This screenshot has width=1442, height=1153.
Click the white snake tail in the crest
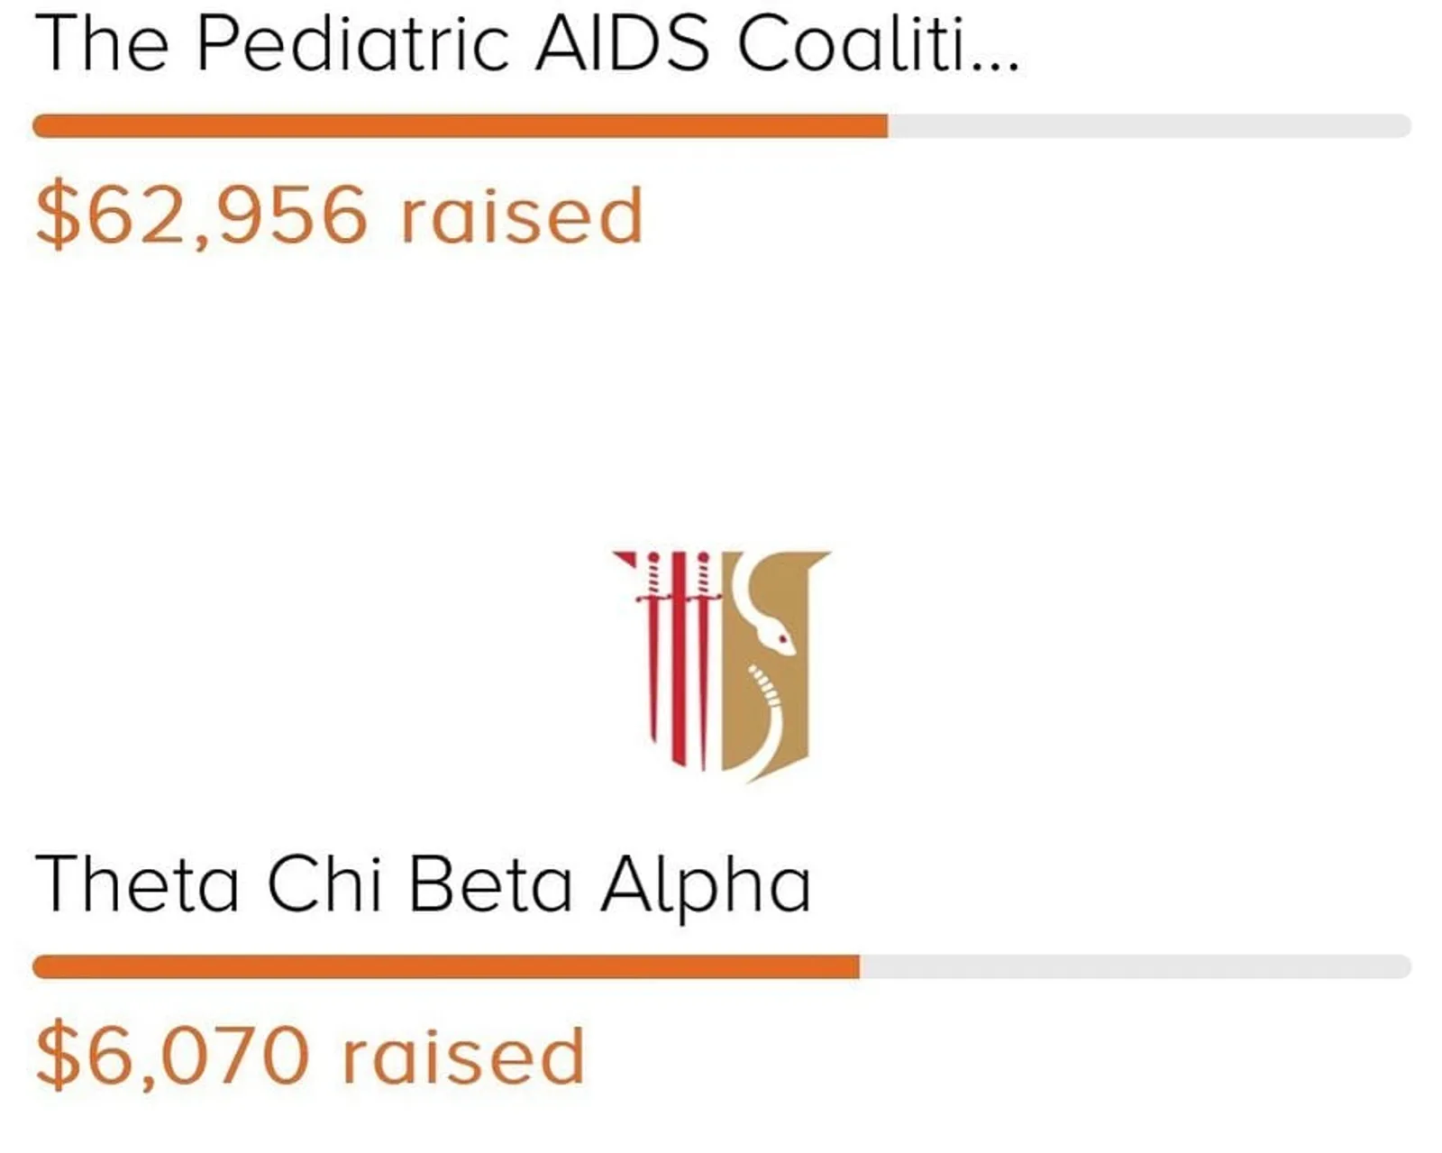click(x=766, y=721)
